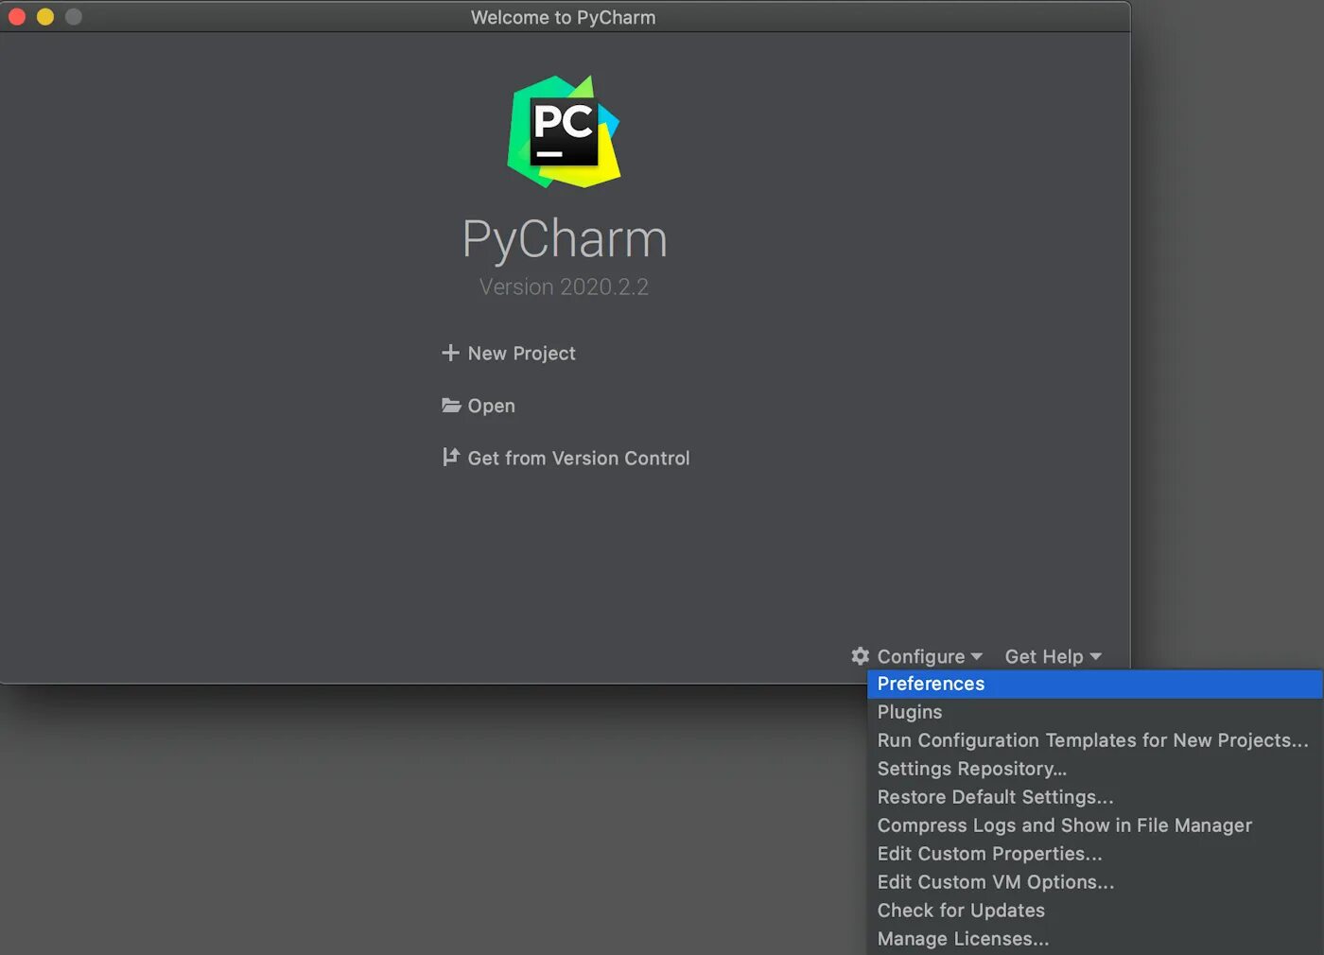Choose Settings Repository menu entry
Image resolution: width=1324 pixels, height=955 pixels.
click(1094, 769)
